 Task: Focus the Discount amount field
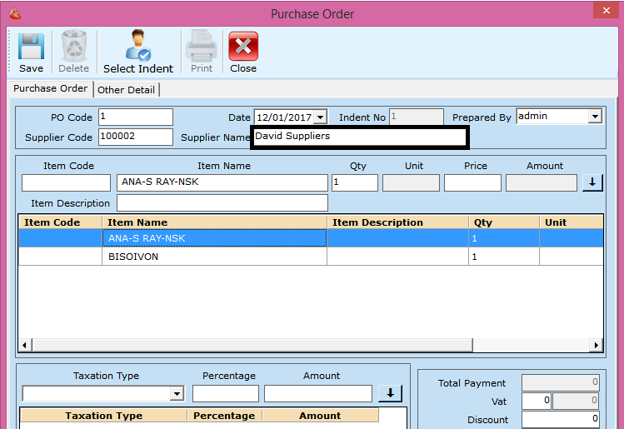[x=561, y=419]
